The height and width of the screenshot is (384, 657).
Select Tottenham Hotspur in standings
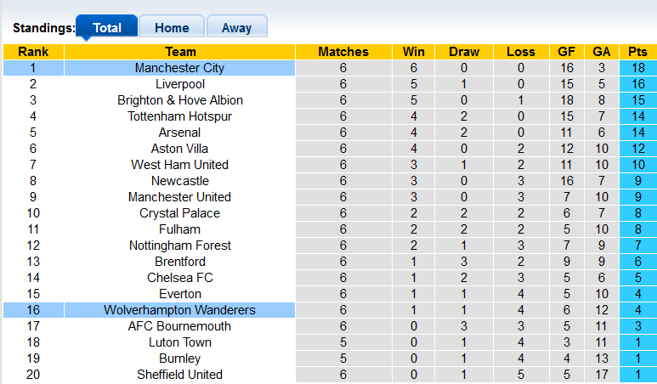click(179, 116)
